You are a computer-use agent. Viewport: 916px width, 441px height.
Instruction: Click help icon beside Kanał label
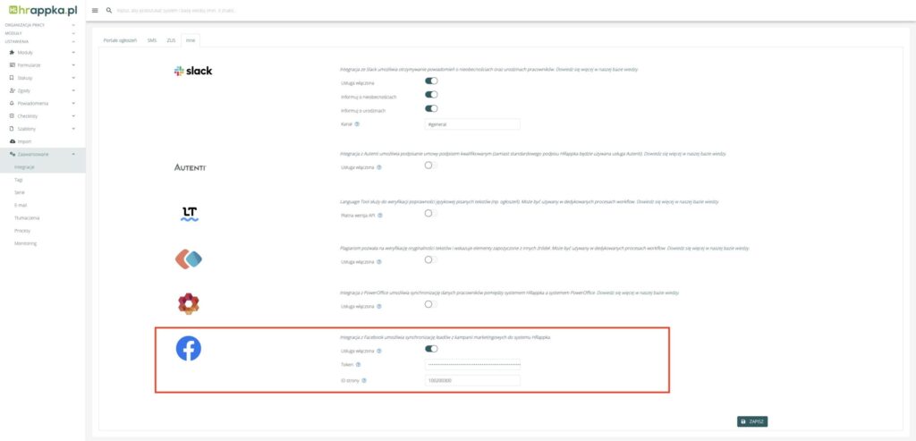coord(357,124)
